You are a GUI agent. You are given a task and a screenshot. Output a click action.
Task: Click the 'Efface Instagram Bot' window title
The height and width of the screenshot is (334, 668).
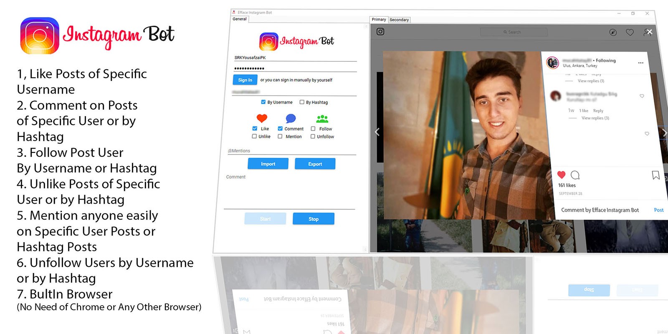[x=255, y=13]
